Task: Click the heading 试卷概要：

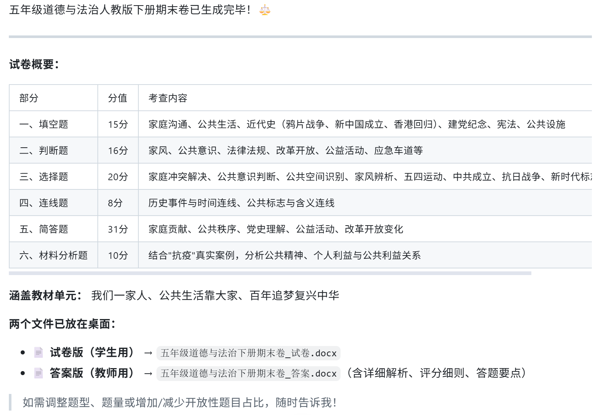Action: [x=34, y=64]
